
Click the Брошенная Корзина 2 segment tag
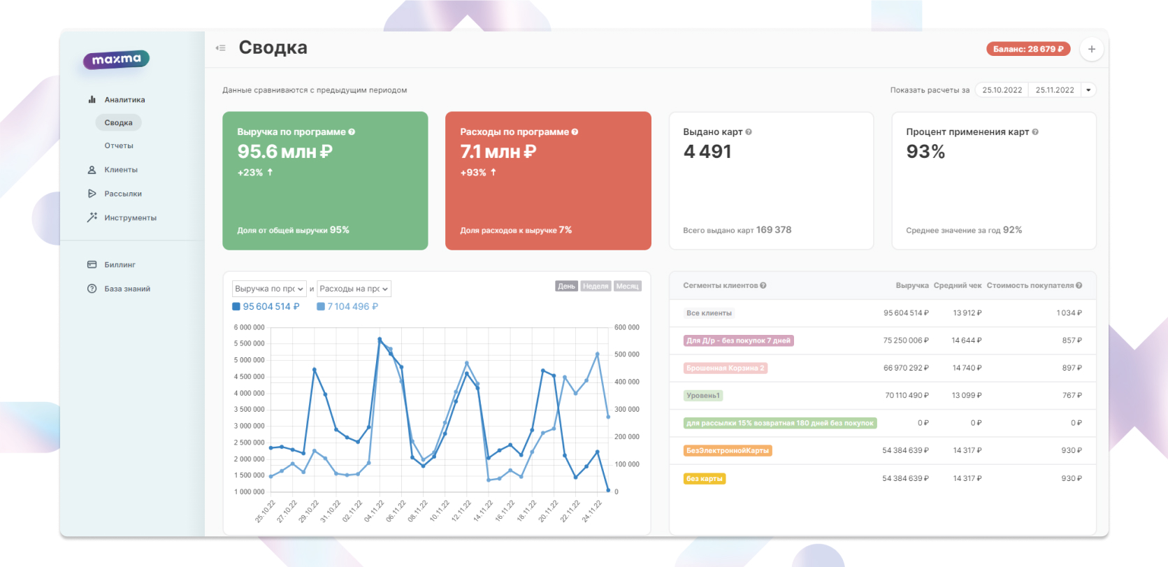click(725, 368)
